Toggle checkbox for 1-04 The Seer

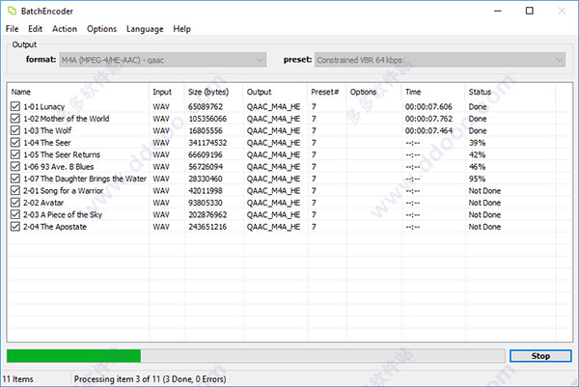click(x=15, y=143)
